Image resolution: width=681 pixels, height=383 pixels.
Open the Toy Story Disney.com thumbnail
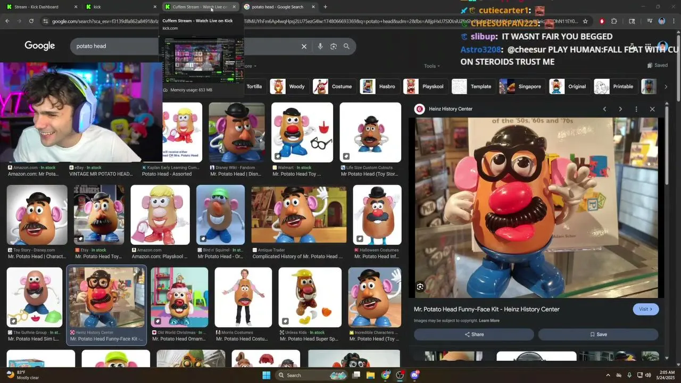37,215
